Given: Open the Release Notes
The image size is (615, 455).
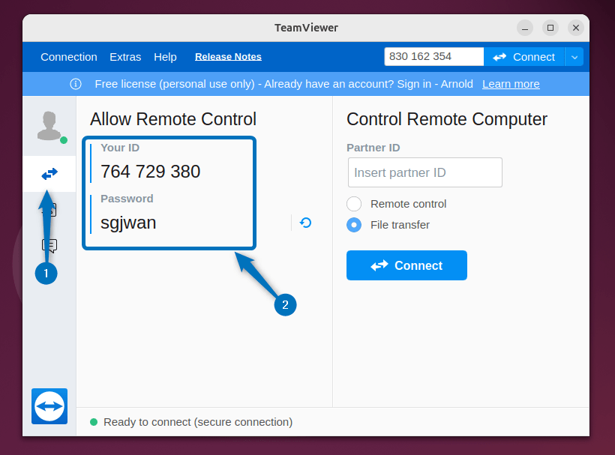Looking at the screenshot, I should (x=228, y=56).
